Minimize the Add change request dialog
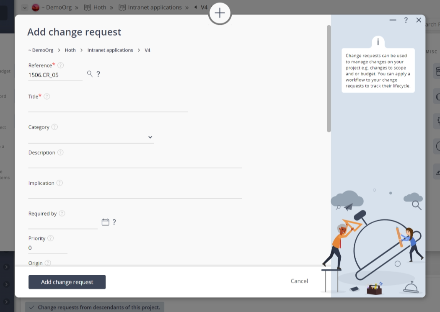This screenshot has height=312, width=440. coord(393,20)
